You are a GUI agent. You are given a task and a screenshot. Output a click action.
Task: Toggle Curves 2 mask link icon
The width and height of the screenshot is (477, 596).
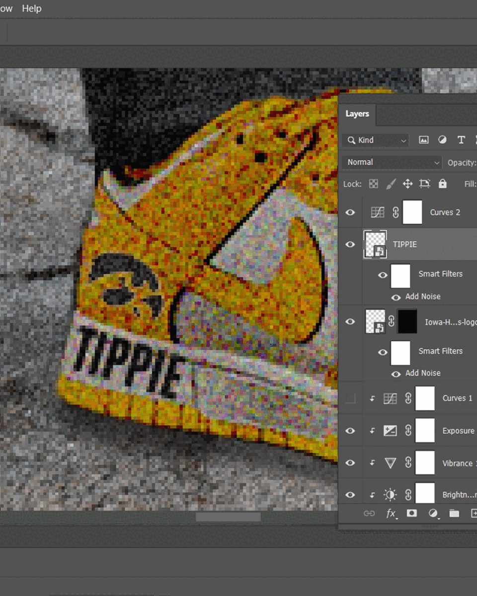(396, 213)
